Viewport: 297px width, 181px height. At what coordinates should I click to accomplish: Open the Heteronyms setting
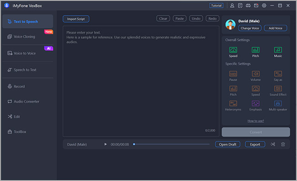[x=233, y=106]
